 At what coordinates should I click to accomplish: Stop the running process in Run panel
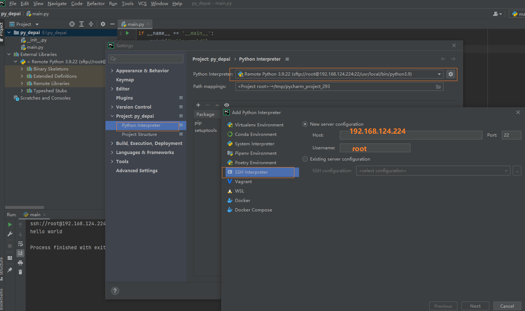(x=10, y=246)
